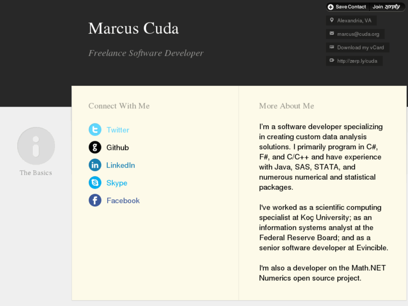Download my vCard link
408x306 pixels.
tap(360, 48)
